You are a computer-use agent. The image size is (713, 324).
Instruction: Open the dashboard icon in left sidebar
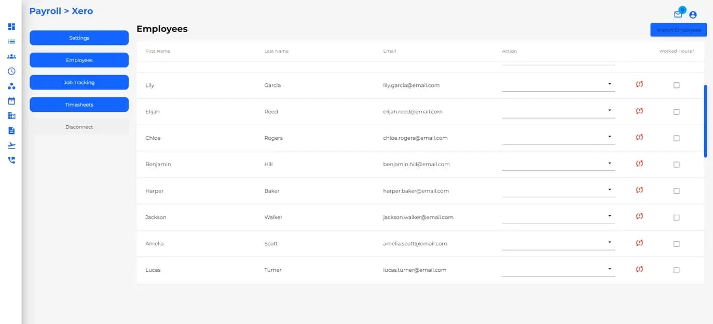11,26
